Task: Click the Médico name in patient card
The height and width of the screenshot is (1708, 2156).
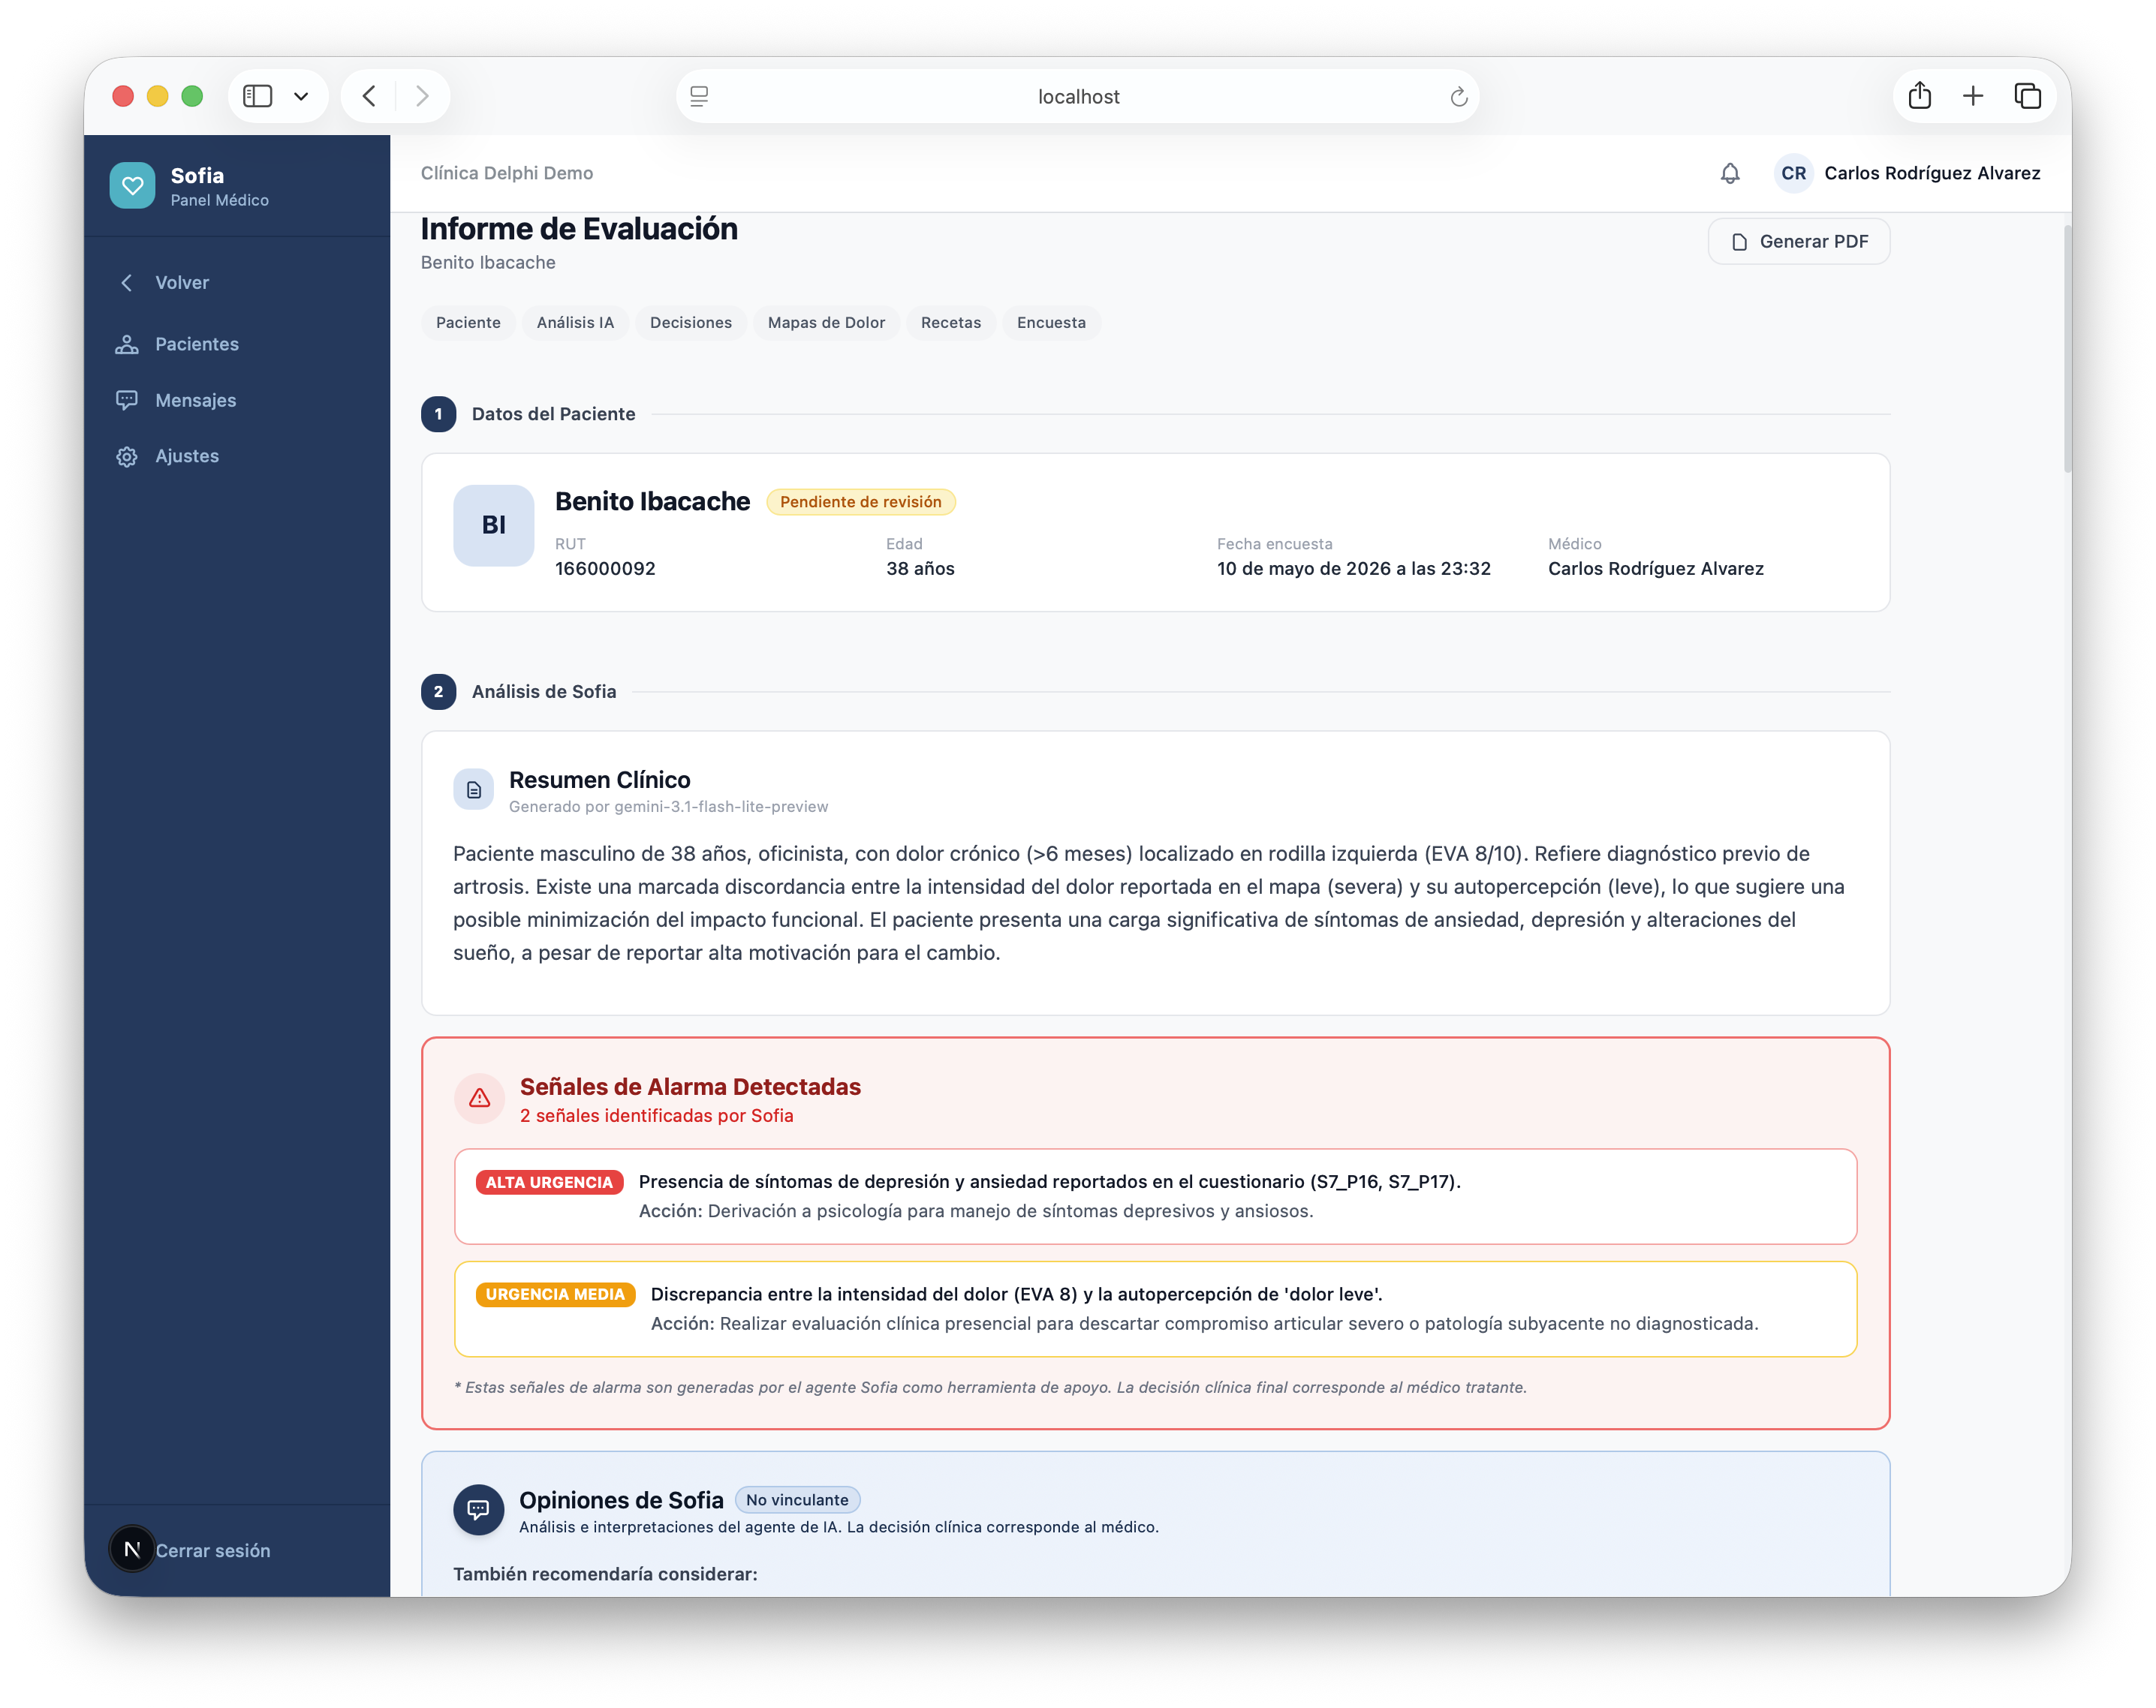Action: 1655,569
